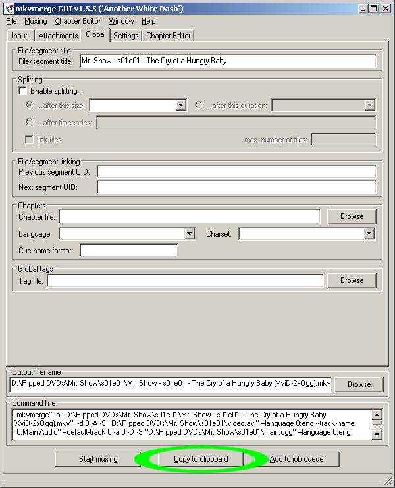Browse for the output filename
The width and height of the screenshot is (395, 488).
(x=359, y=384)
